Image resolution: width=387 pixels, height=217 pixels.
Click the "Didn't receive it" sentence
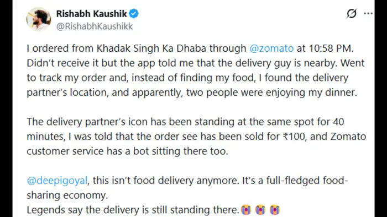[182, 63]
